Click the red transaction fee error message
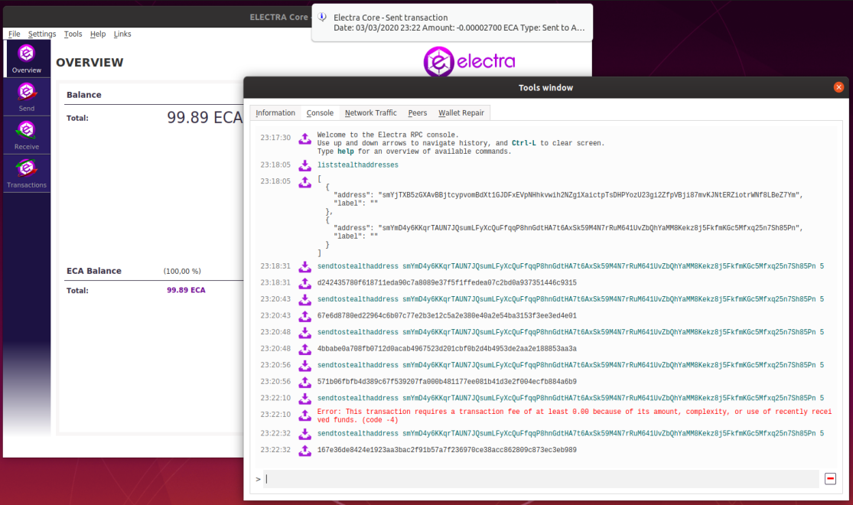The width and height of the screenshot is (853, 505). point(575,415)
